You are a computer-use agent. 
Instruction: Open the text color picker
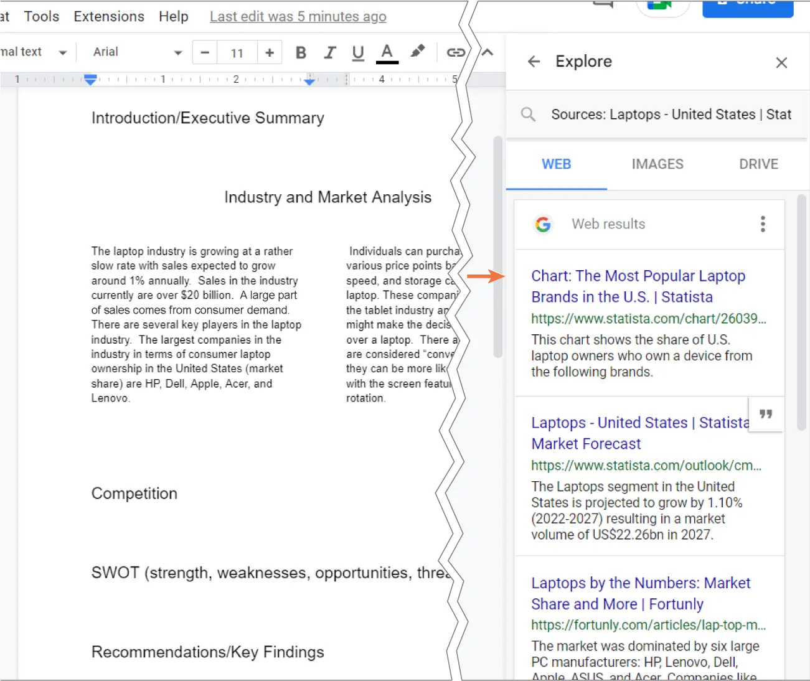coord(387,52)
